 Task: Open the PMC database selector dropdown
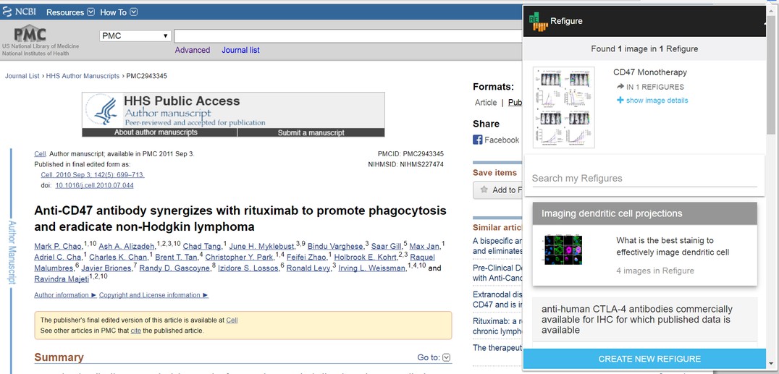click(x=135, y=36)
